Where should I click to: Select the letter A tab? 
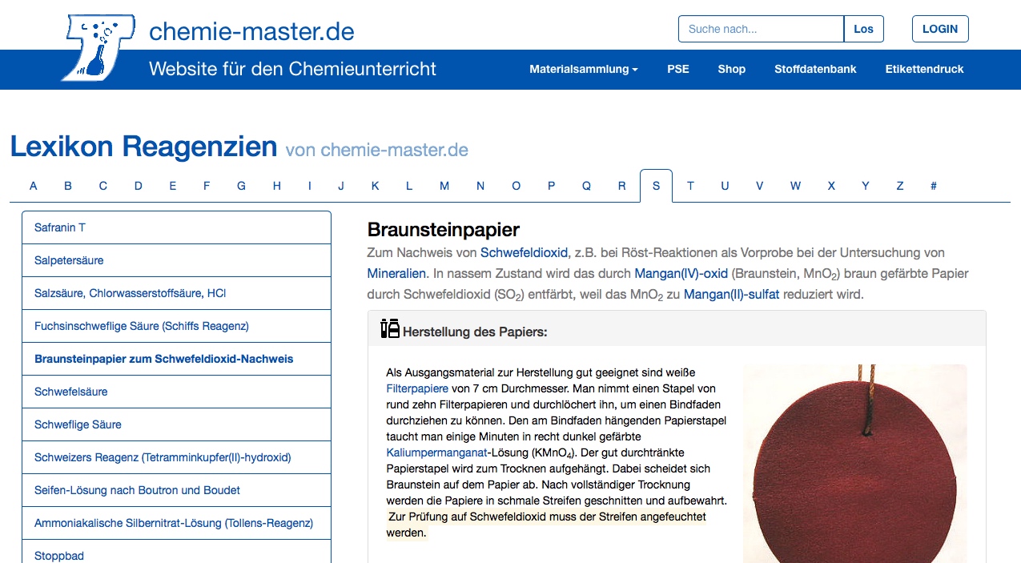coord(34,186)
